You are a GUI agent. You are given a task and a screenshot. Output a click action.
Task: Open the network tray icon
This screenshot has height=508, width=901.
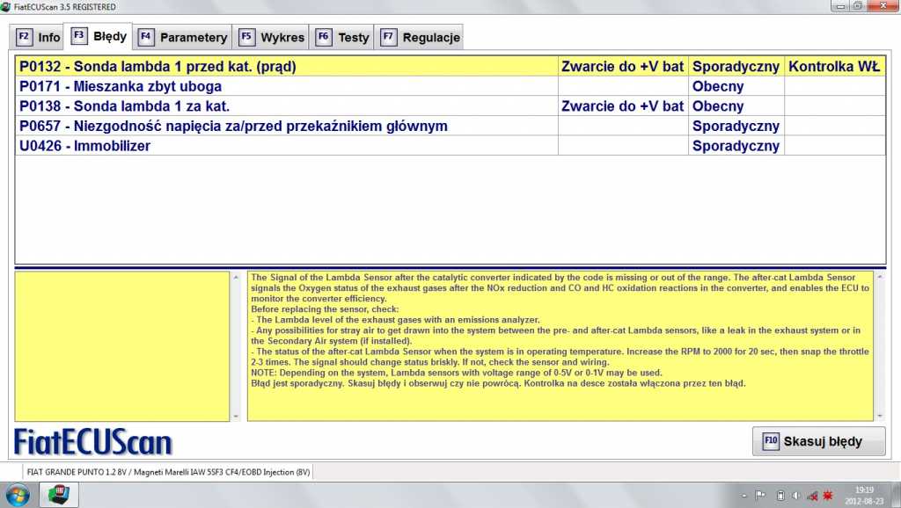[x=812, y=496]
